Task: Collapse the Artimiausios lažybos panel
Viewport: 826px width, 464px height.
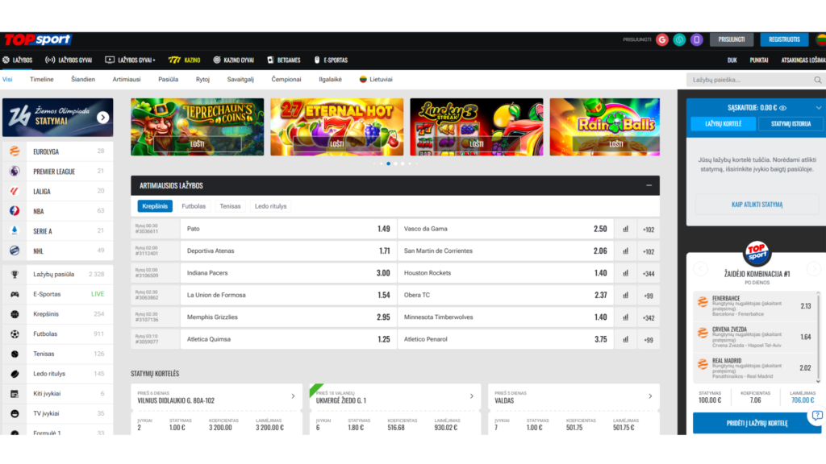Action: click(x=649, y=185)
